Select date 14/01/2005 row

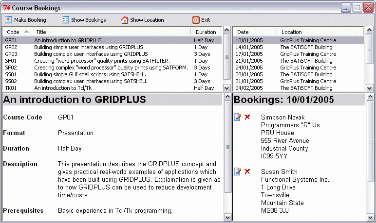point(299,47)
